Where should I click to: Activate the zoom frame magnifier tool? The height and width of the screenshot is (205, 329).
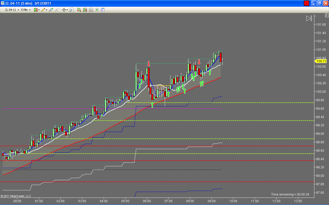(x=71, y=10)
